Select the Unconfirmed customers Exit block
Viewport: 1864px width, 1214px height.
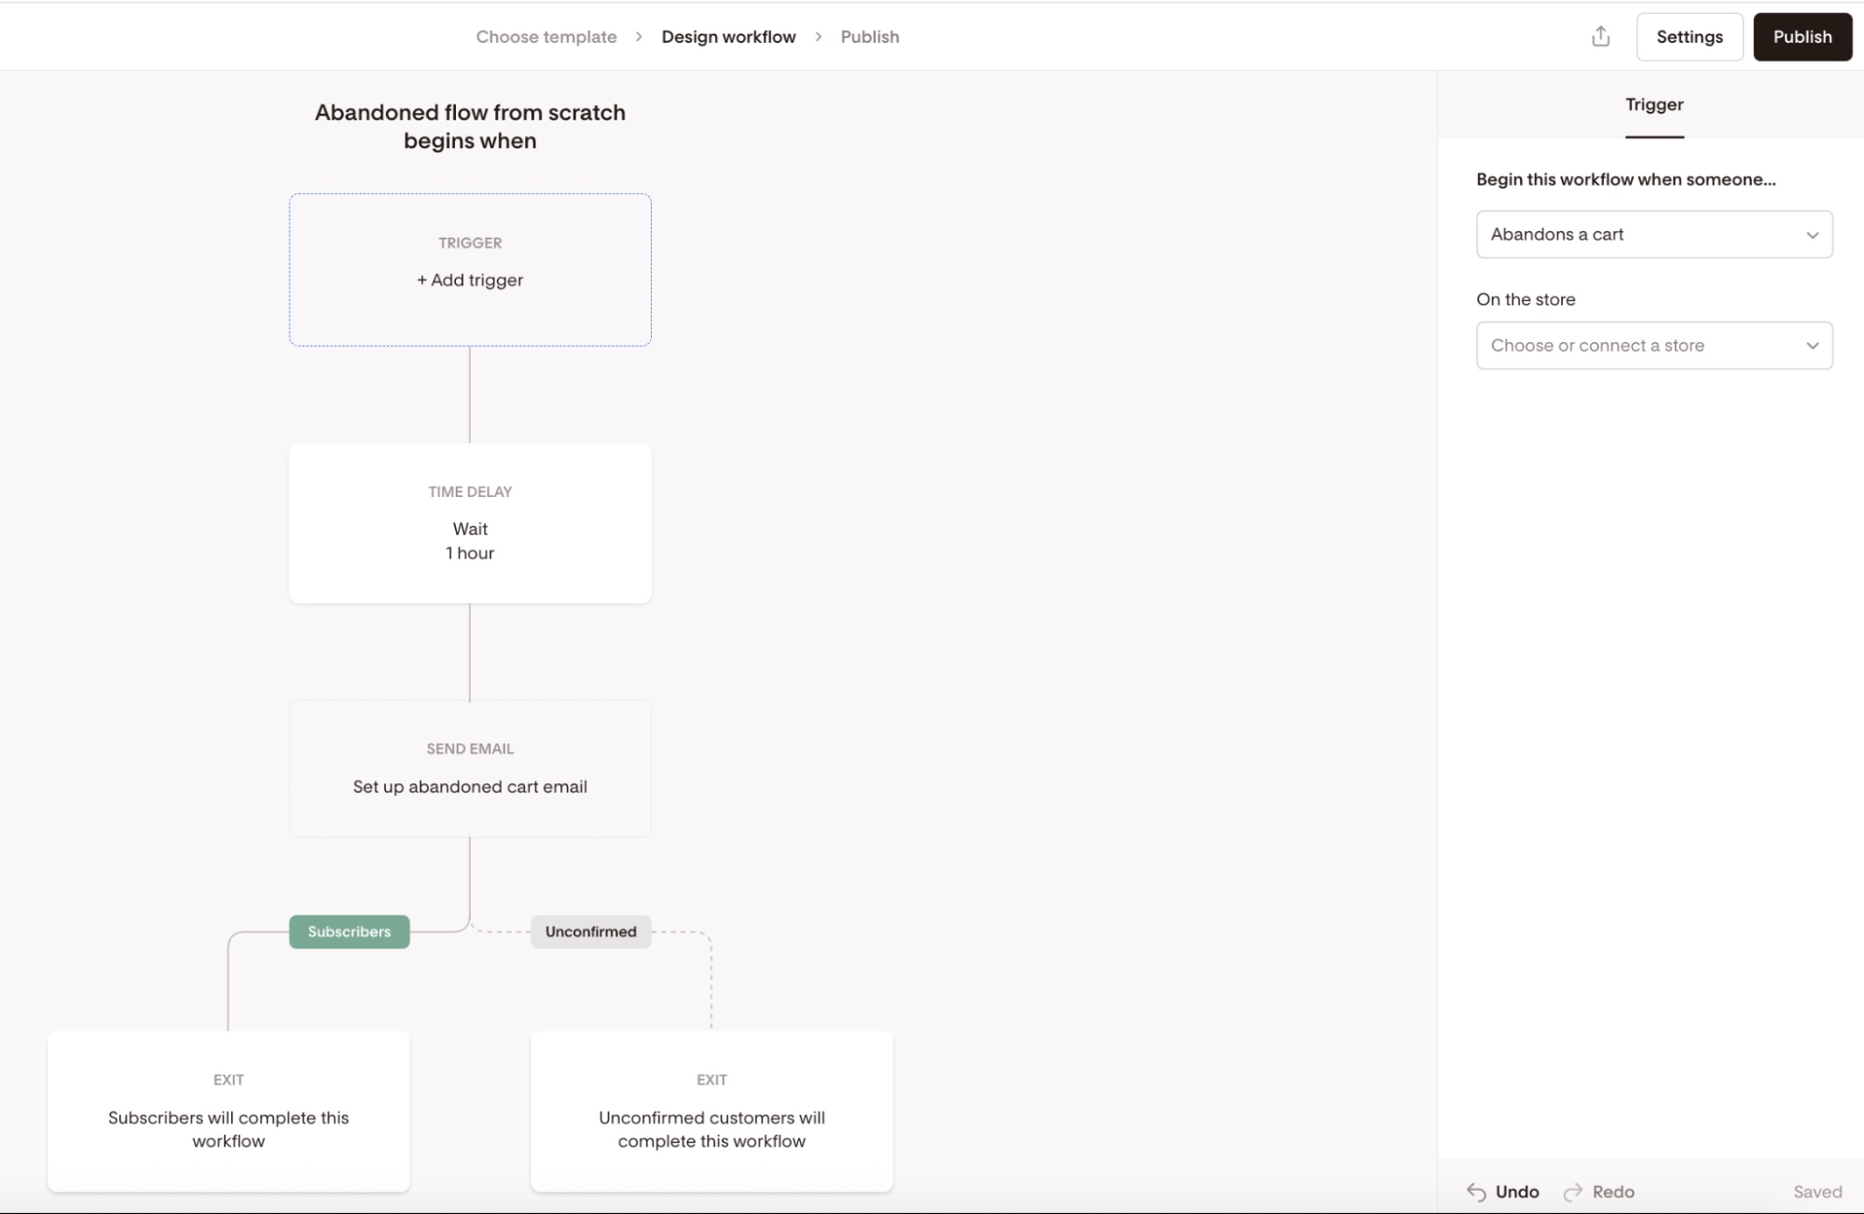pos(711,1111)
